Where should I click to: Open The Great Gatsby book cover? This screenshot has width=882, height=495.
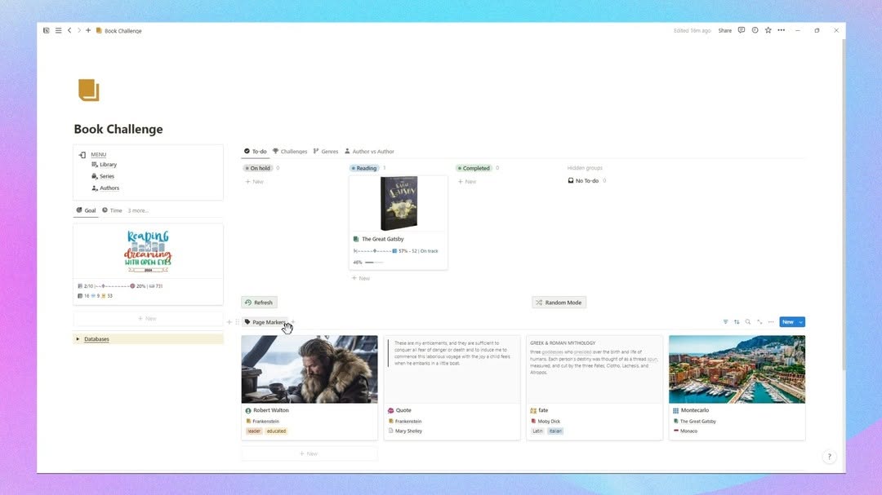click(x=399, y=203)
